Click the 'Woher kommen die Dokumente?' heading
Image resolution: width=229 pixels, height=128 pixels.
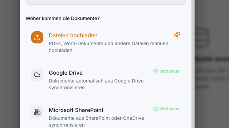coord(63,18)
